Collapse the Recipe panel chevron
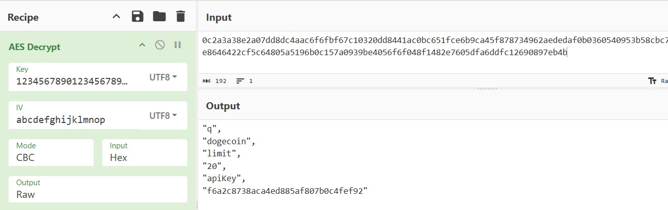The image size is (668, 210). click(x=116, y=17)
